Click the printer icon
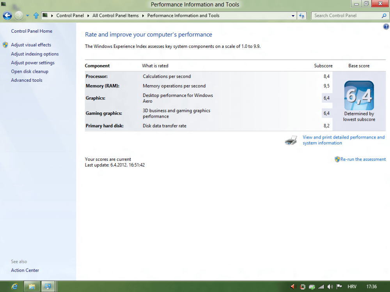The width and height of the screenshot is (390, 292). (291, 140)
